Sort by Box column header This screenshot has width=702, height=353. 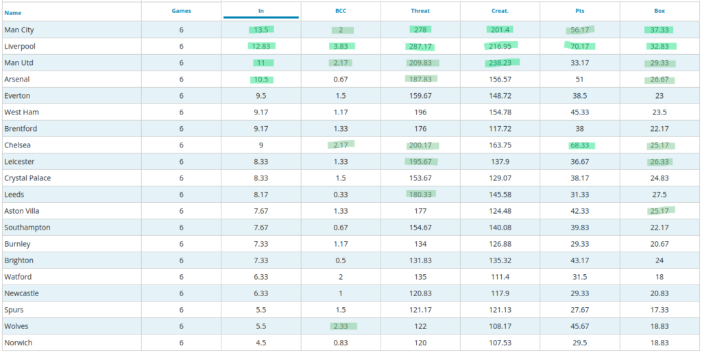click(x=659, y=11)
